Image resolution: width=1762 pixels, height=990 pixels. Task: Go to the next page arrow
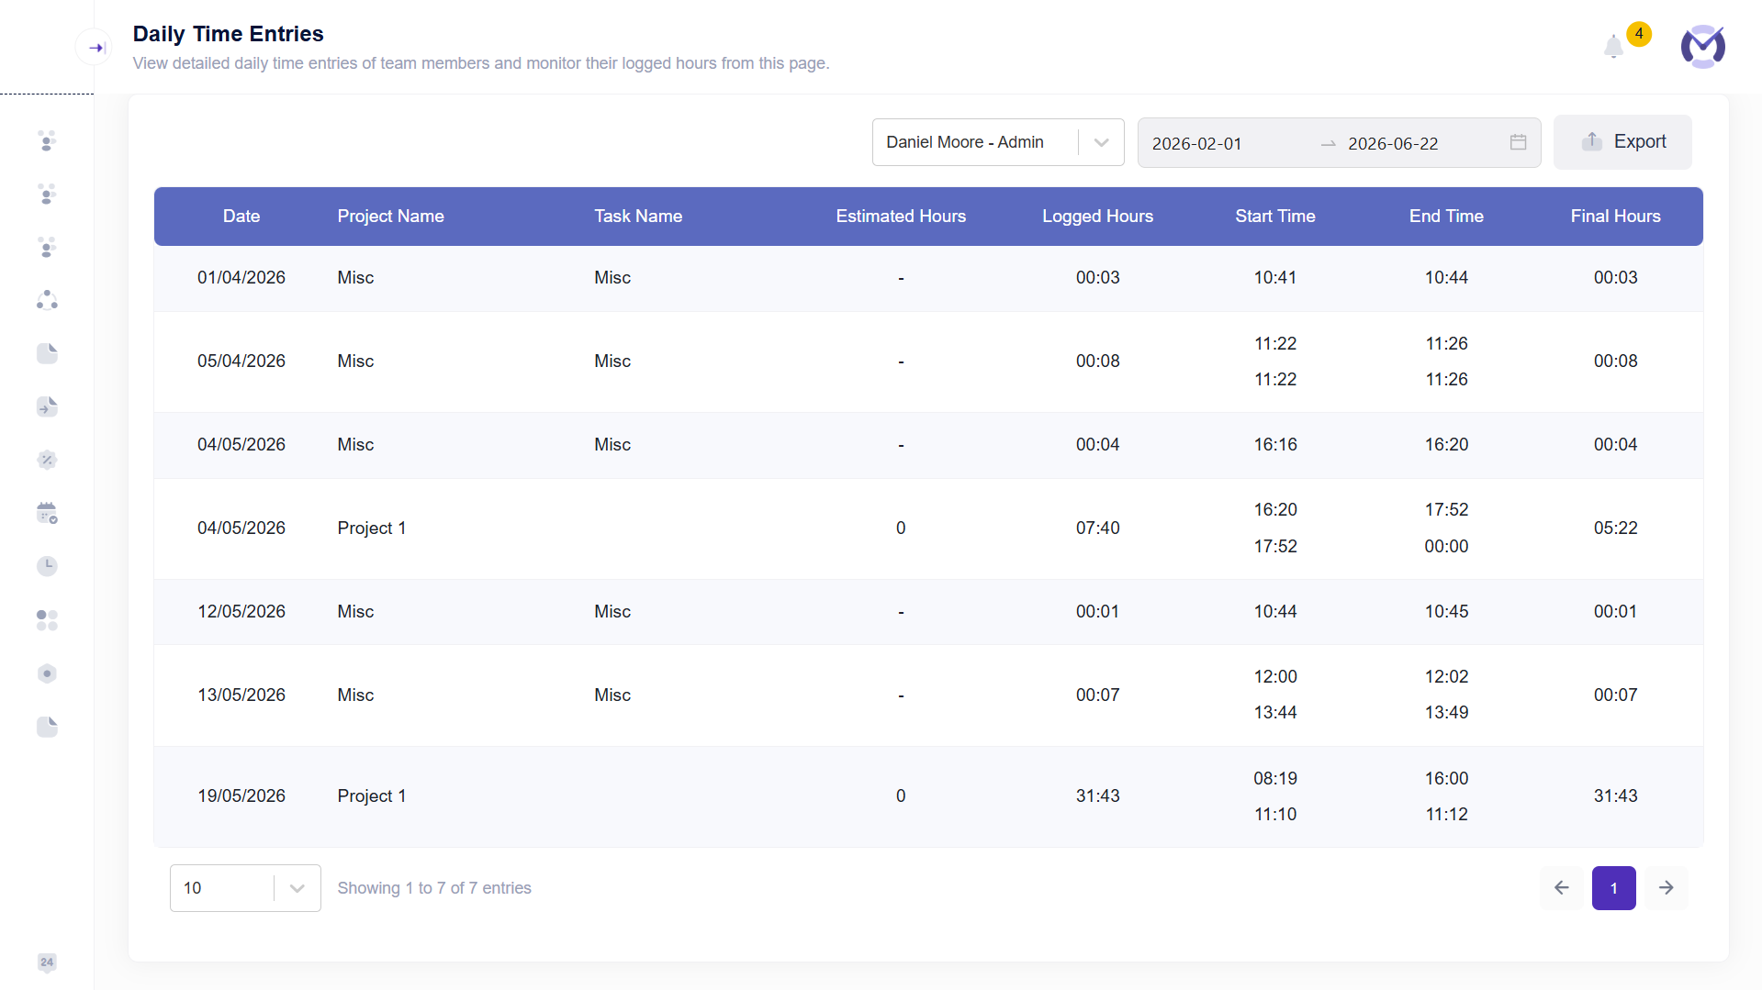coord(1667,888)
